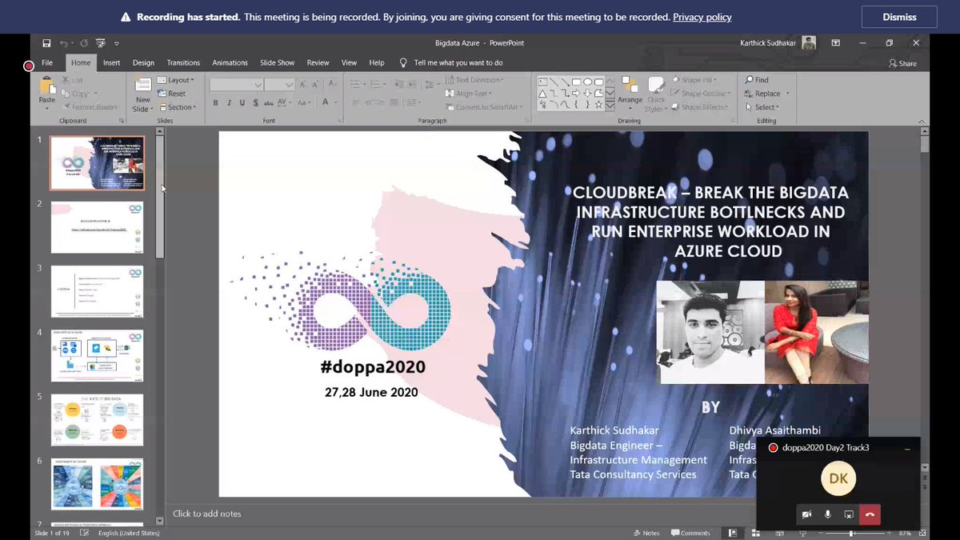
Task: Click the Paste clipboard icon
Action: 47,87
